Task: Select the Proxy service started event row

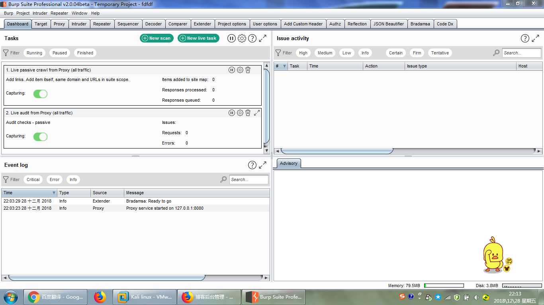Action: click(x=135, y=208)
